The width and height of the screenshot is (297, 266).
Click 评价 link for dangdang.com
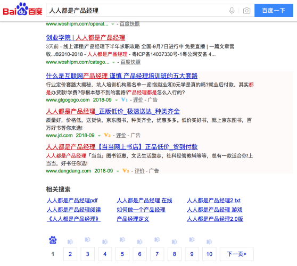(139, 171)
